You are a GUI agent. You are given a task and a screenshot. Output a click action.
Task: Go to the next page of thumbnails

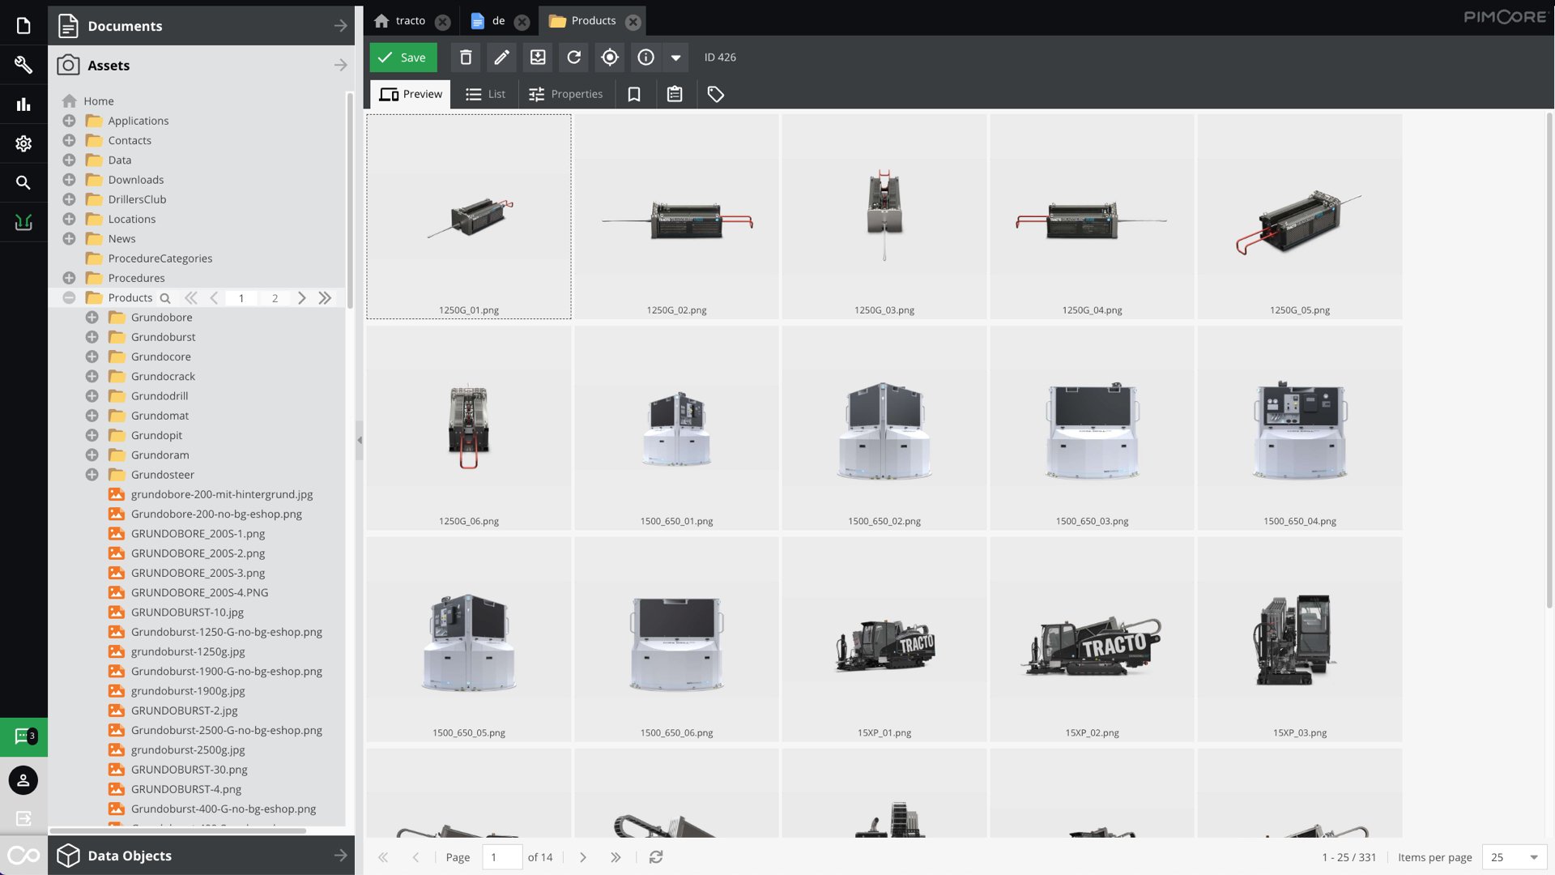pyautogui.click(x=582, y=857)
